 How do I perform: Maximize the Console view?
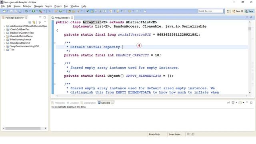click(251, 102)
